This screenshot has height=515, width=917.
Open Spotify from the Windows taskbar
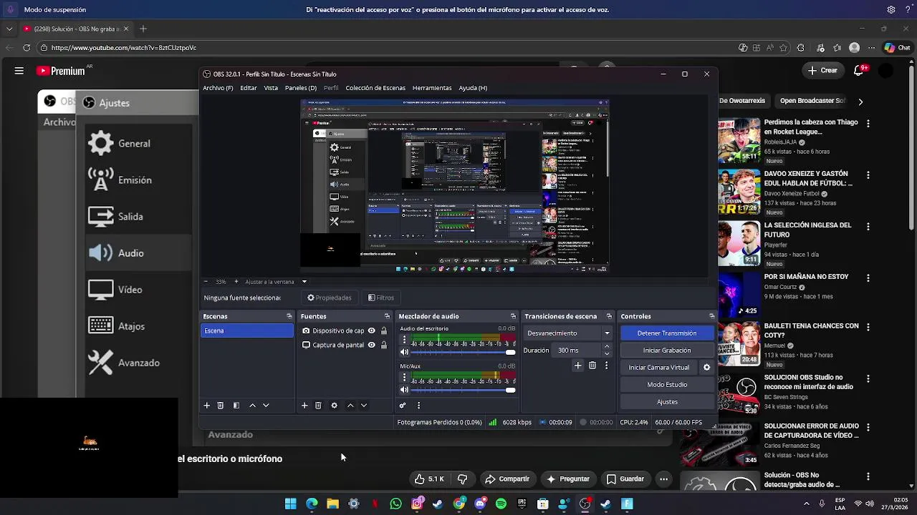(501, 504)
